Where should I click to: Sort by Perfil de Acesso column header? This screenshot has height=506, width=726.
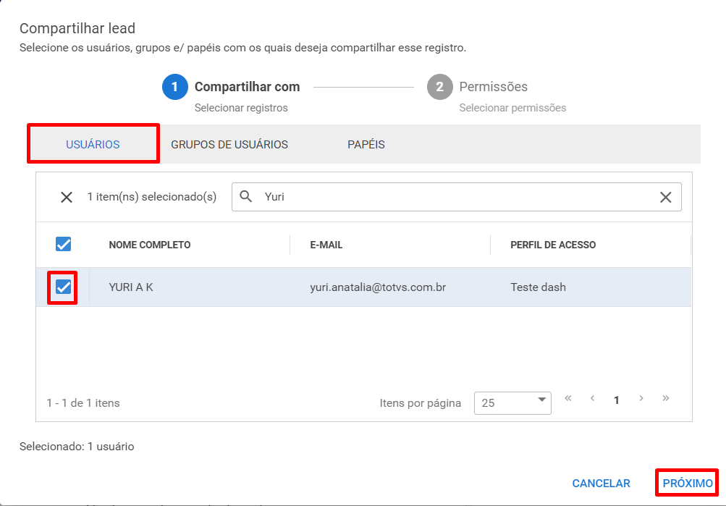[x=553, y=245]
